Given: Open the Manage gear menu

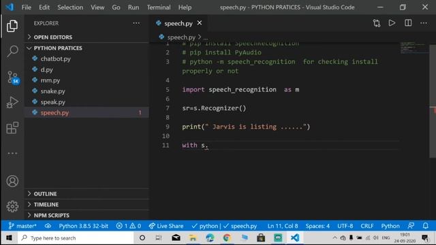Looking at the screenshot, I should 12,206.
